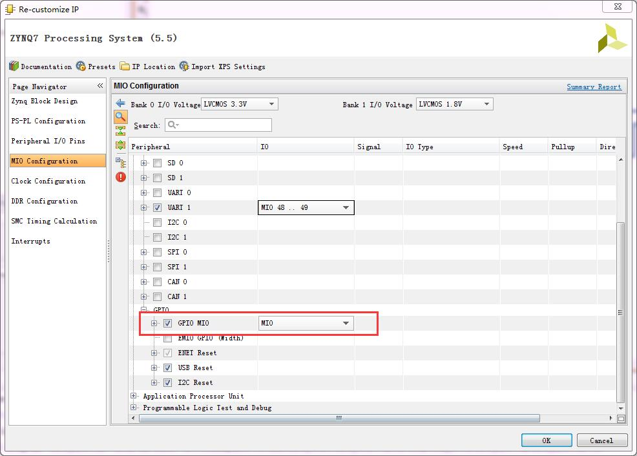
Task: Expand the ENET Reset tree node
Action: (154, 353)
